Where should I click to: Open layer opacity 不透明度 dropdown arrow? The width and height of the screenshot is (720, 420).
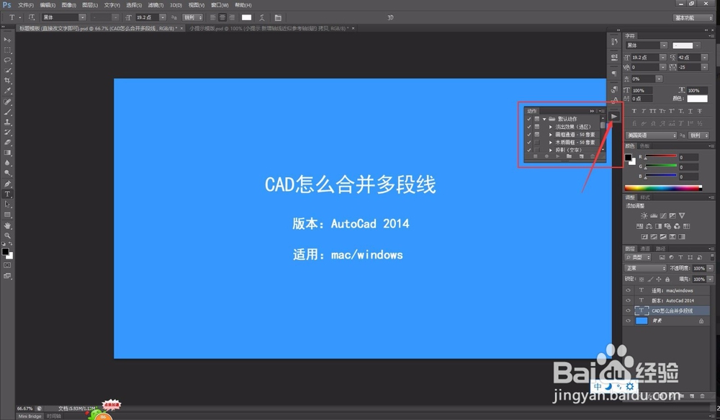click(711, 269)
